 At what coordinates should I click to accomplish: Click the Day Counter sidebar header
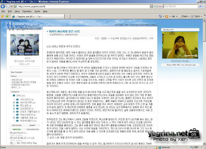[25, 72]
